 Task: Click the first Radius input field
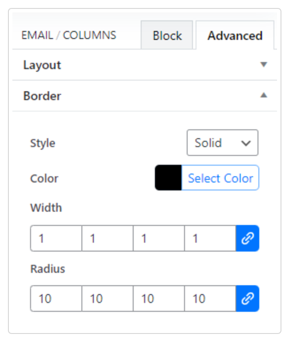coord(56,299)
